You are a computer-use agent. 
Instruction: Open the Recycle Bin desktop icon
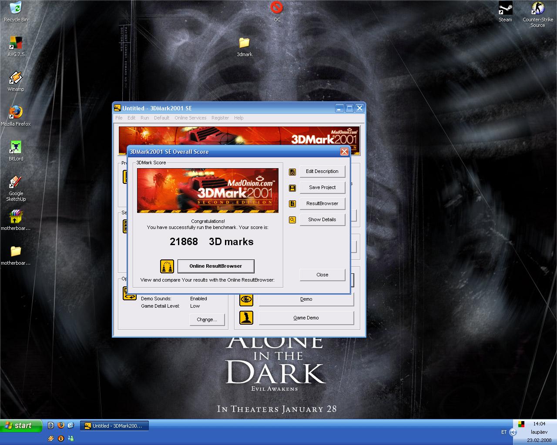click(x=16, y=12)
